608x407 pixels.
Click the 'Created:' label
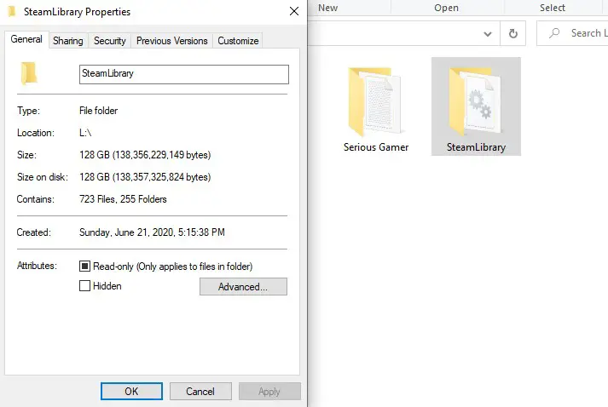point(34,232)
